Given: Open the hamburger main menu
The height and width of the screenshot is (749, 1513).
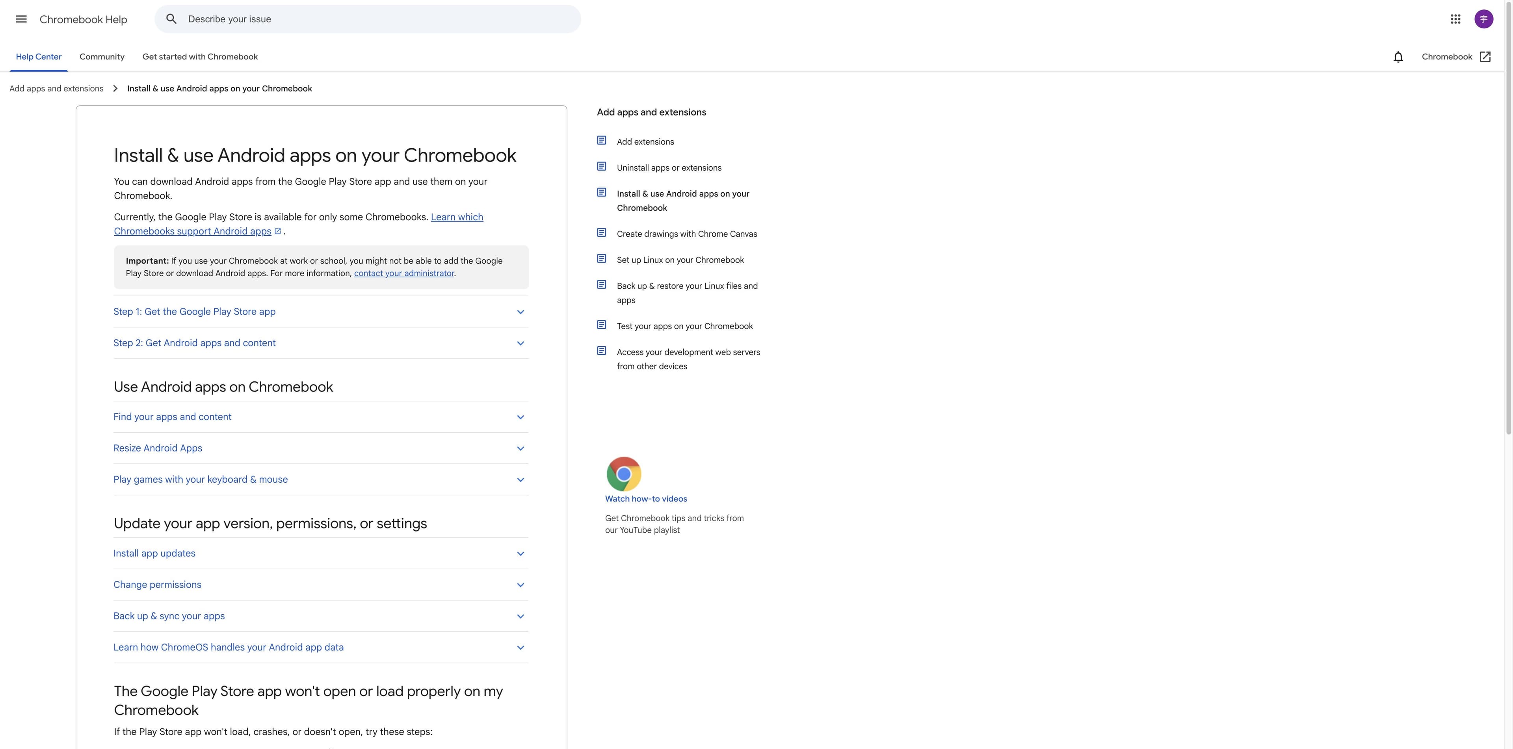Looking at the screenshot, I should point(21,19).
